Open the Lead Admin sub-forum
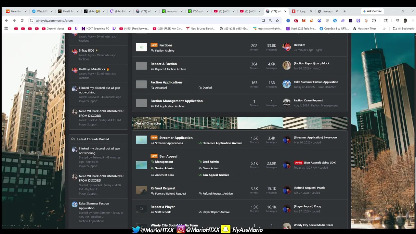 click(211, 162)
